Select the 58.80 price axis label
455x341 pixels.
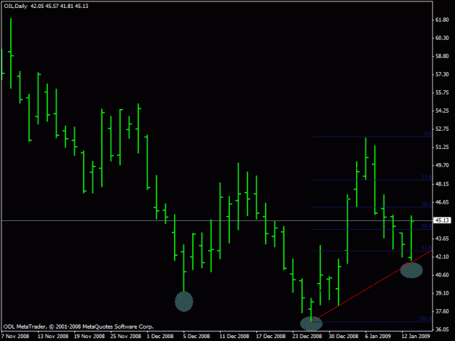tap(442, 56)
